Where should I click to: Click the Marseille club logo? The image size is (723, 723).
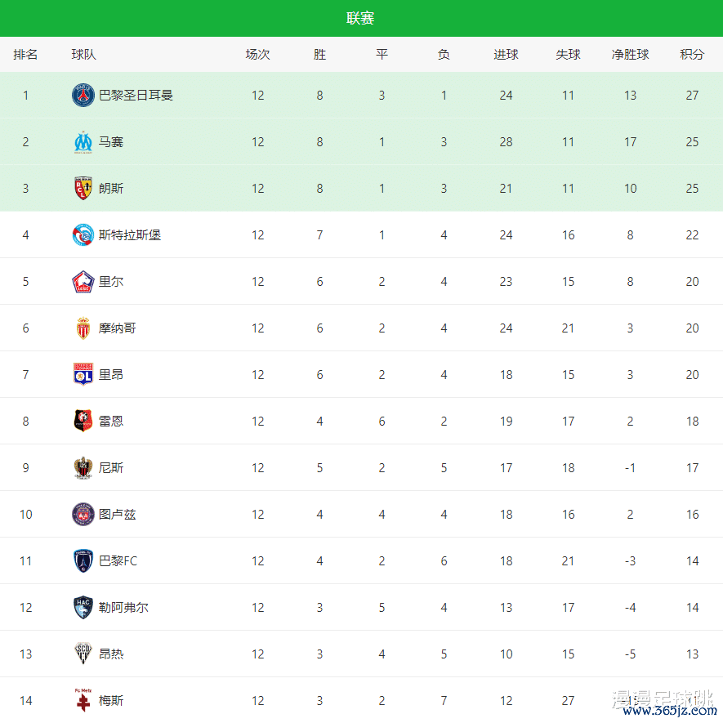(83, 142)
